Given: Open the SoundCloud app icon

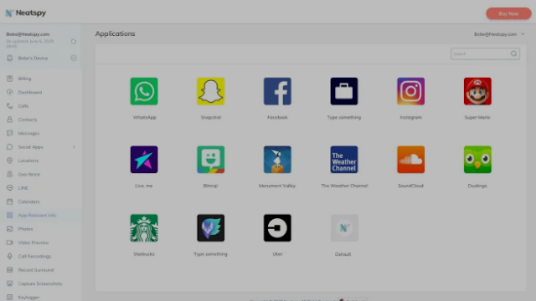Looking at the screenshot, I should coord(410,160).
